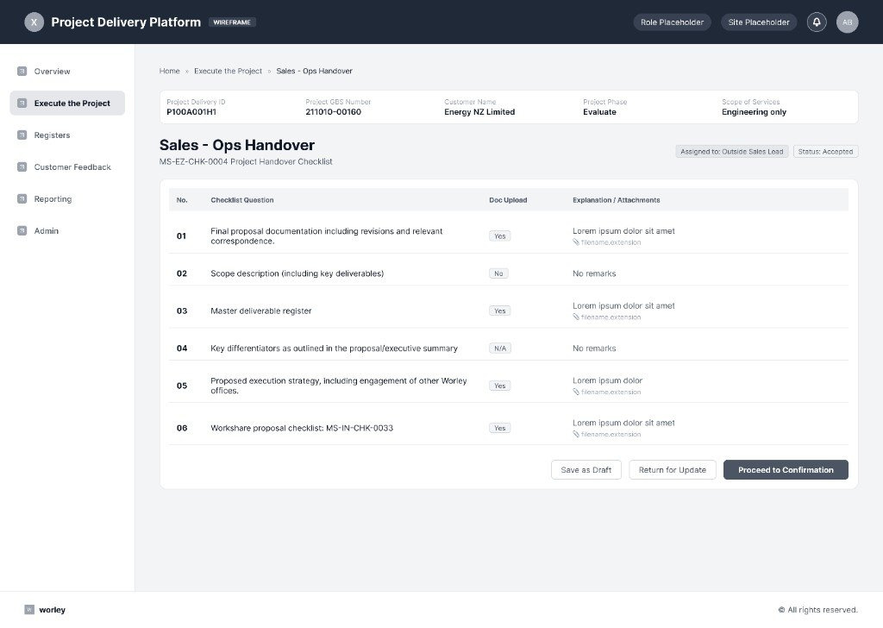Select Execute the Project in sidebar
This screenshot has width=883, height=628.
pos(67,103)
